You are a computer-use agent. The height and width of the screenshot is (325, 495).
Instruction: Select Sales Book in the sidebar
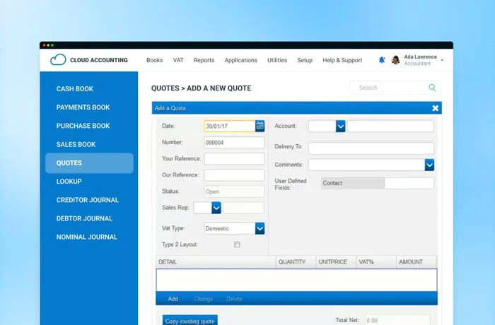coord(76,144)
